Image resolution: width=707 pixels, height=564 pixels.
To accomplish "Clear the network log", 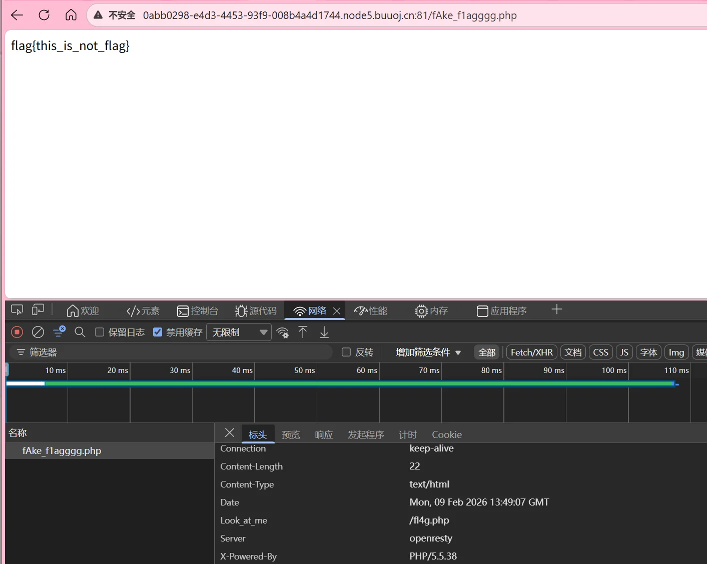I will [38, 332].
